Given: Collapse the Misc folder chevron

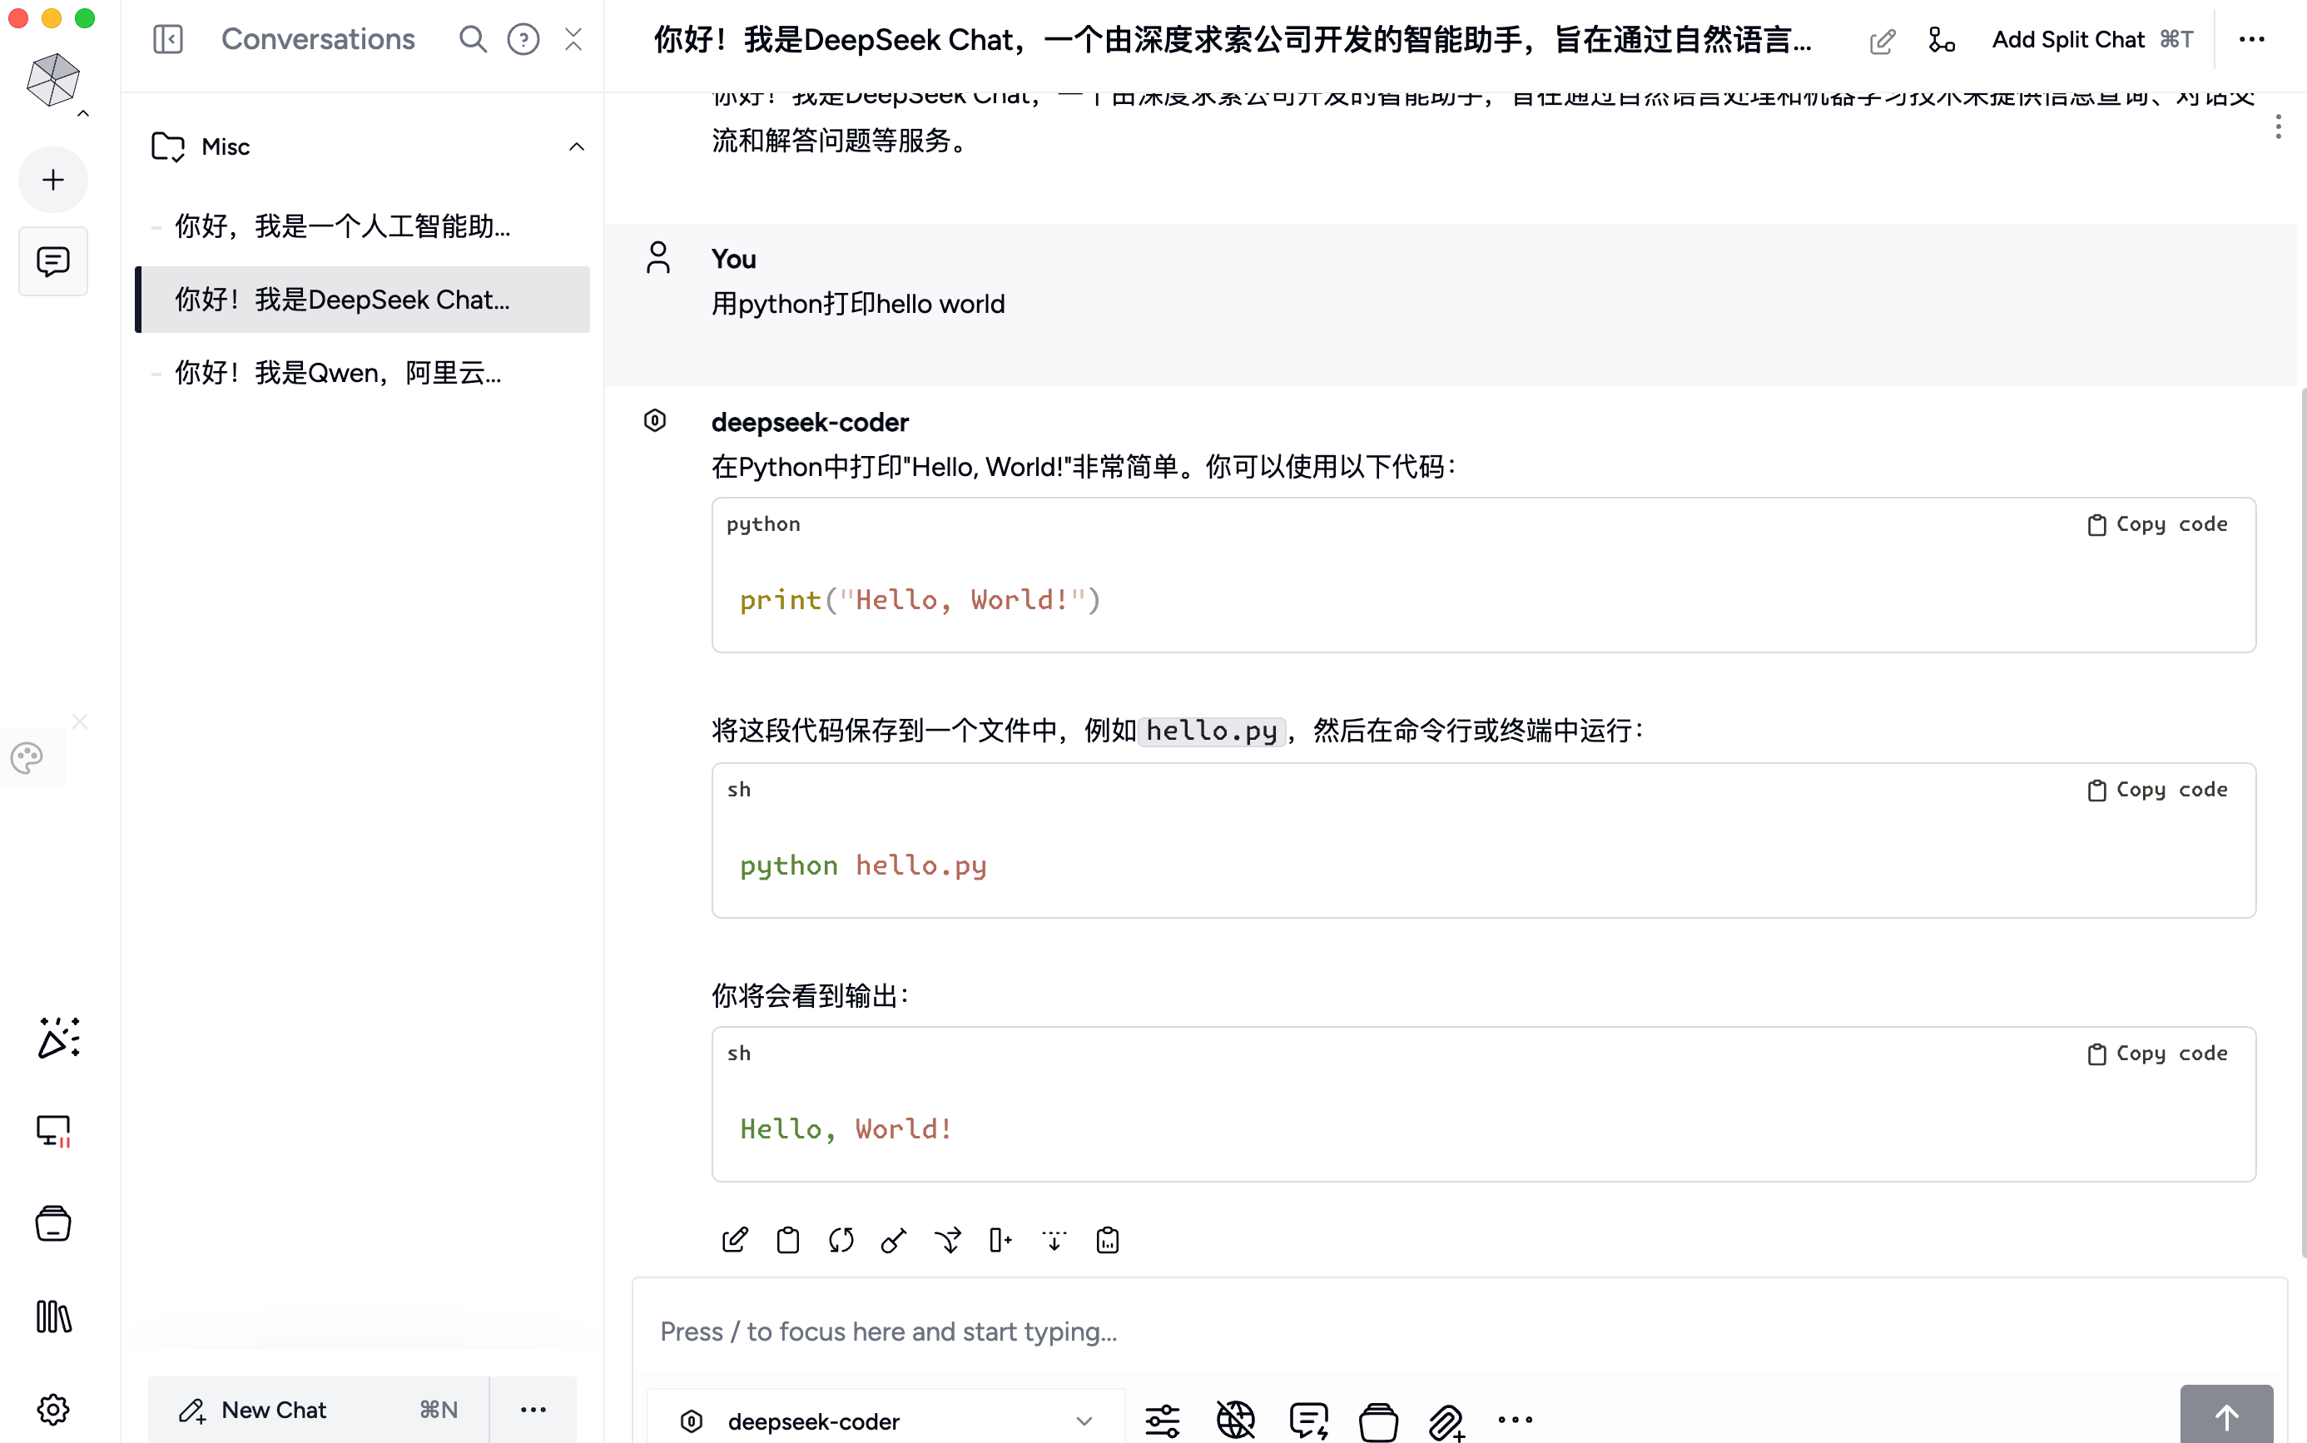Looking at the screenshot, I should coord(576,146).
